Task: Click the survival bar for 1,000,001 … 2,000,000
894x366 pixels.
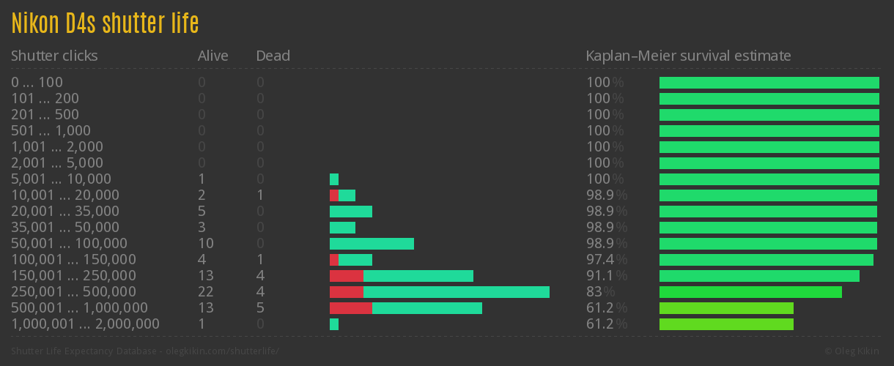Action: click(726, 324)
